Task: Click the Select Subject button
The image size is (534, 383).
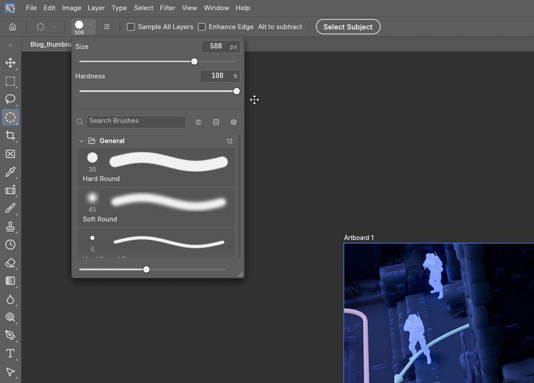Action: click(x=348, y=27)
